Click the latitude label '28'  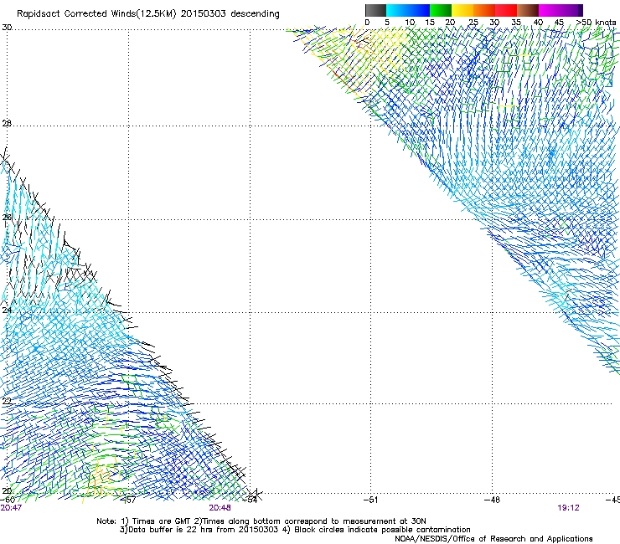pyautogui.click(x=7, y=123)
